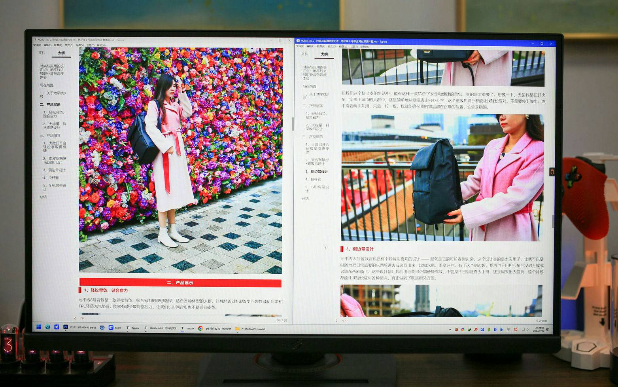The width and height of the screenshot is (618, 387).
Task: Hide sidebar using arrow in left Typora window
Action: 75,318
